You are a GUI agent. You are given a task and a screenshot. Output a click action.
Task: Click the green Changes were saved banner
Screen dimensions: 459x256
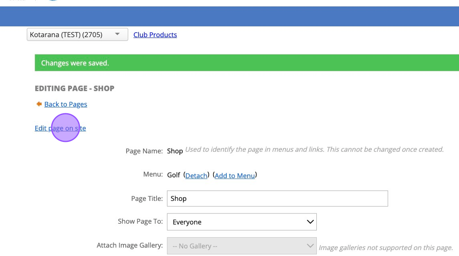click(246, 63)
